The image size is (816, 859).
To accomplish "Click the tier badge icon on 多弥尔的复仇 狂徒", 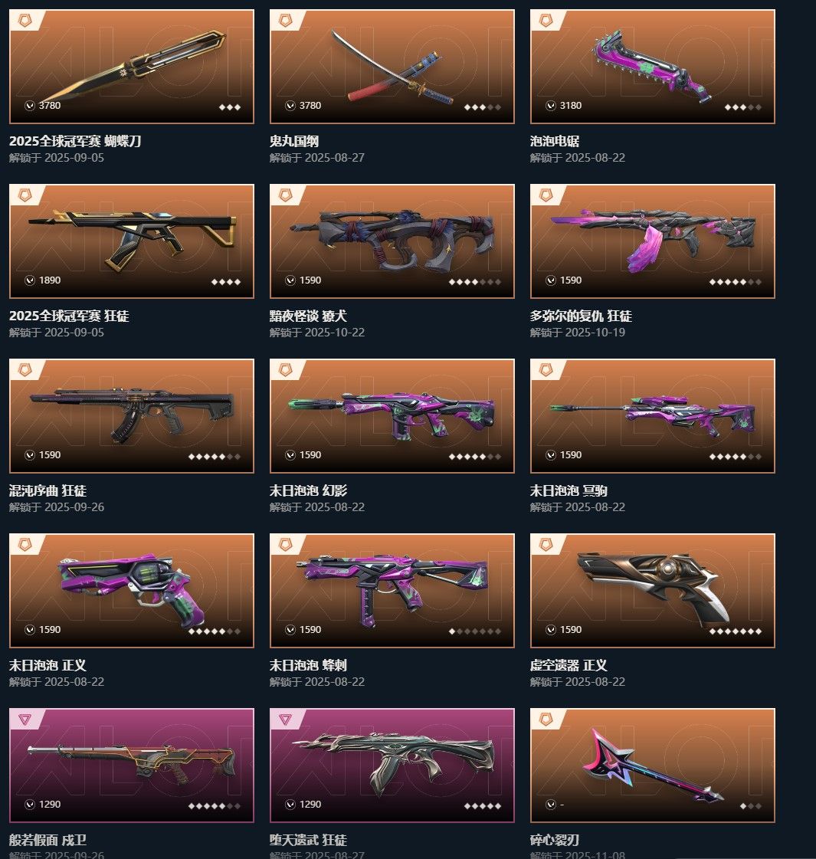I will click(546, 195).
